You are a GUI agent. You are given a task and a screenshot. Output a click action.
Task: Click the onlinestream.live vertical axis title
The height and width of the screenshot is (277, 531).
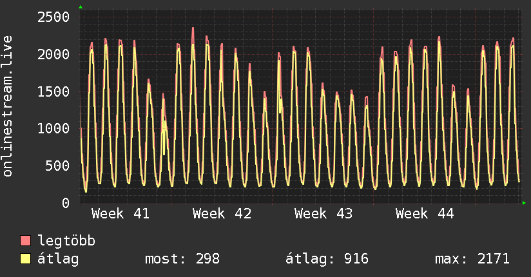(x=8, y=106)
